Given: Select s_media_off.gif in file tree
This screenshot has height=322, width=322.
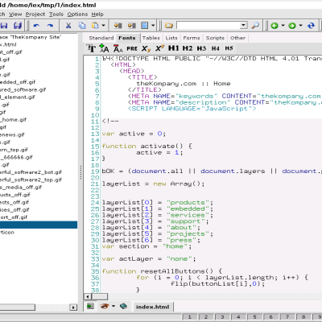Looking at the screenshot, I should click(x=21, y=188).
